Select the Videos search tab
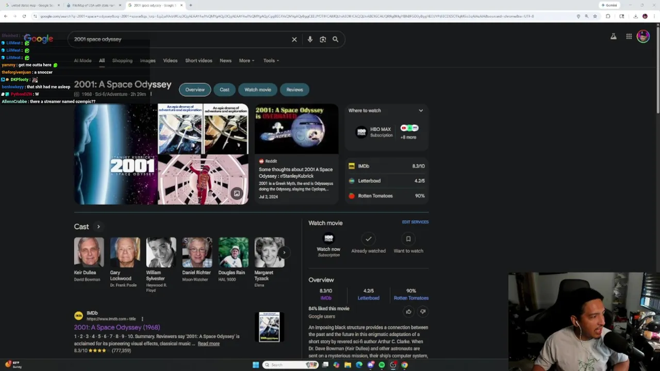The height and width of the screenshot is (371, 660). pos(170,60)
